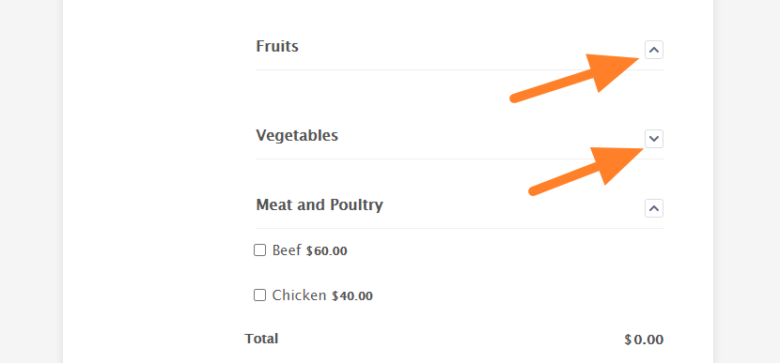
Task: Click the $0.00 total amount
Action: [x=644, y=340]
